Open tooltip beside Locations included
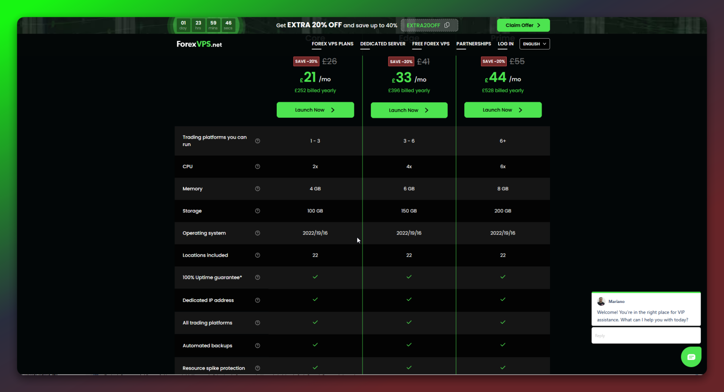This screenshot has width=724, height=392. tap(257, 255)
